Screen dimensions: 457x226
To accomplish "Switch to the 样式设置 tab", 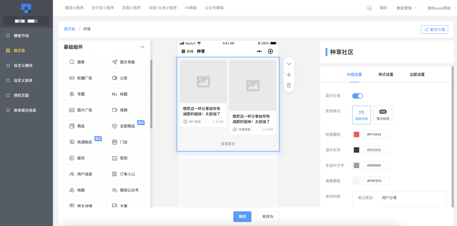I will (x=386, y=74).
